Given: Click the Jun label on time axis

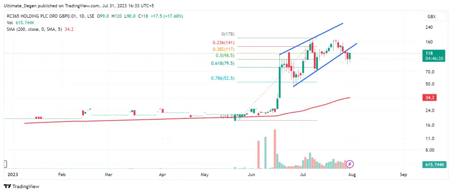Looking at the screenshot, I should [252, 174].
